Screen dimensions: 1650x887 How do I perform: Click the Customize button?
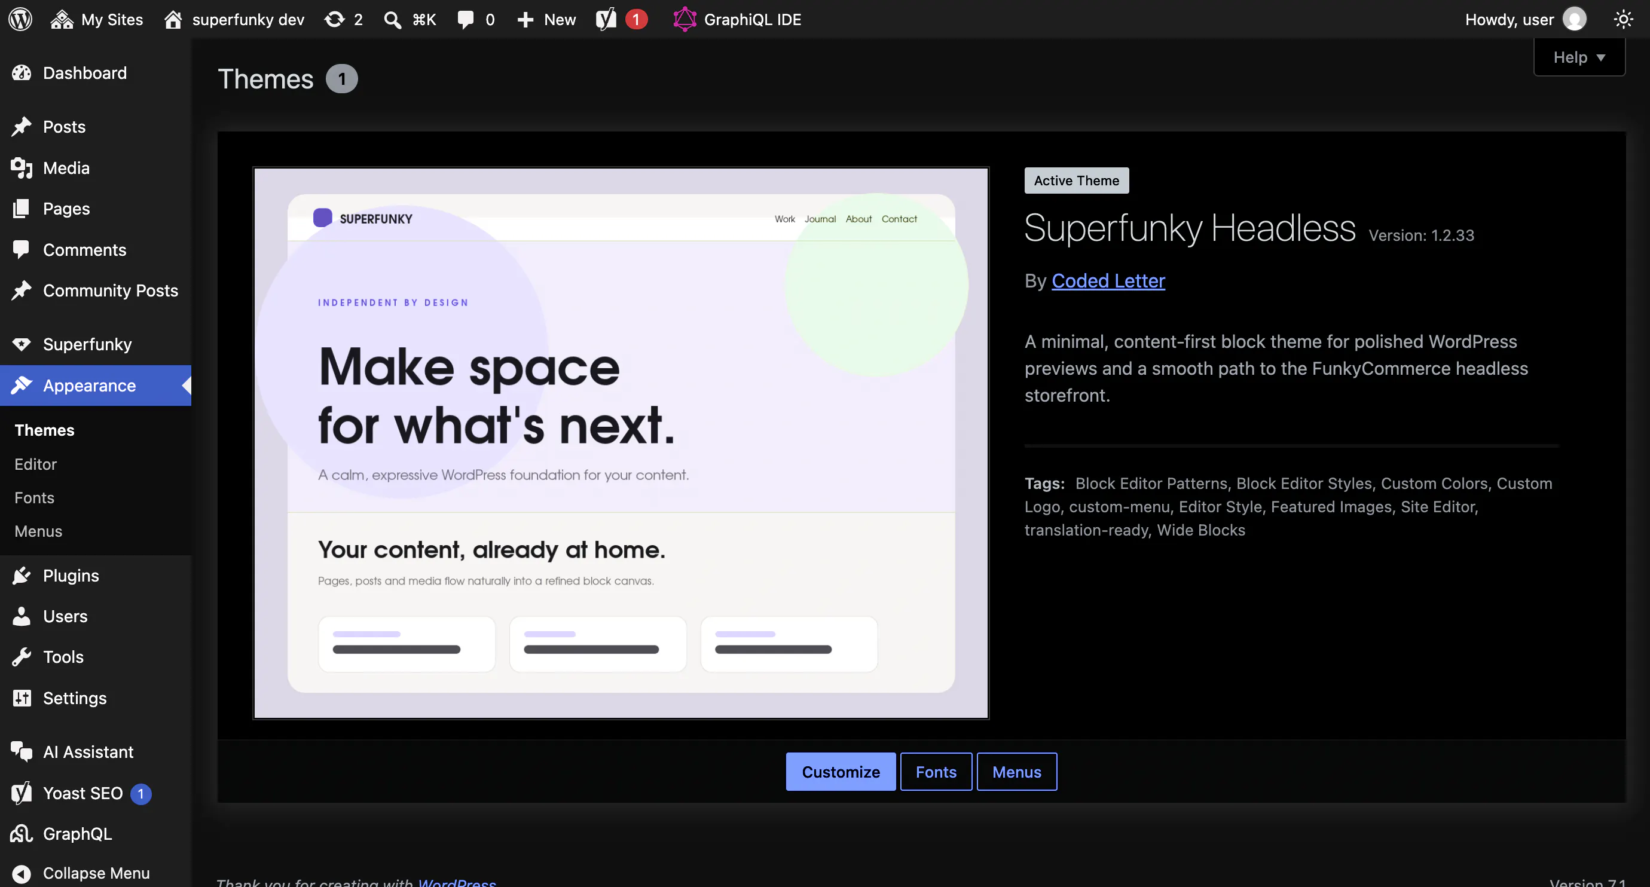pyautogui.click(x=841, y=772)
